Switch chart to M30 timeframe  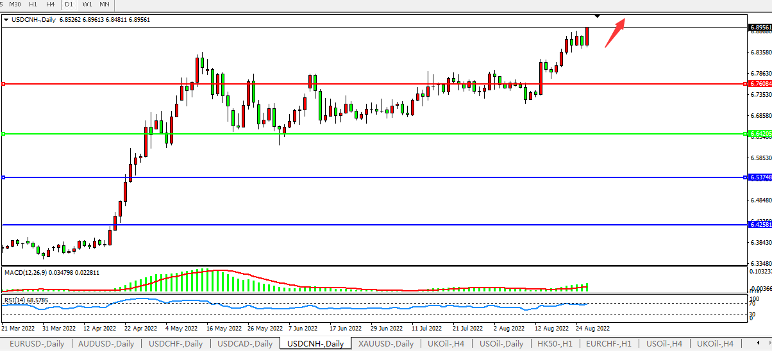pos(15,4)
